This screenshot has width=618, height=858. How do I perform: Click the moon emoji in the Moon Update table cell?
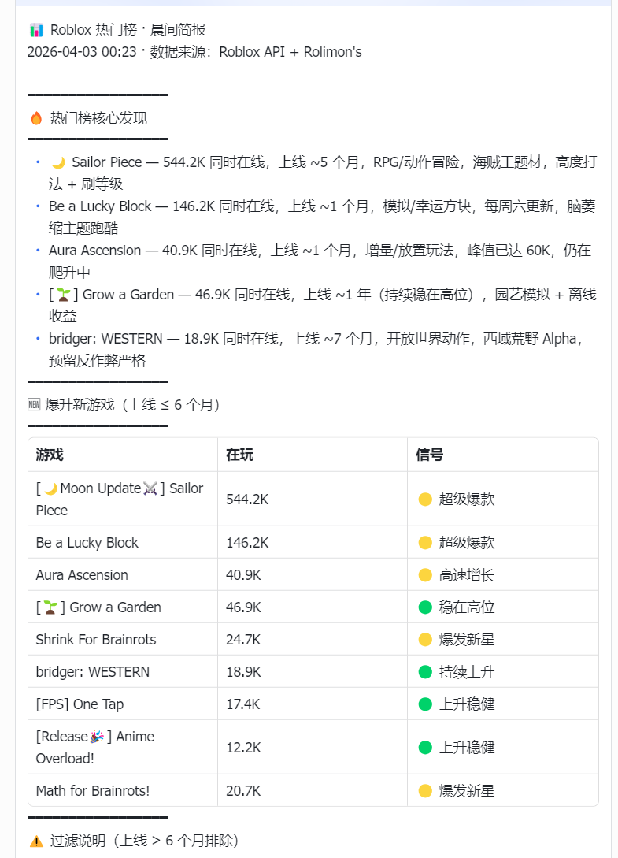point(50,488)
